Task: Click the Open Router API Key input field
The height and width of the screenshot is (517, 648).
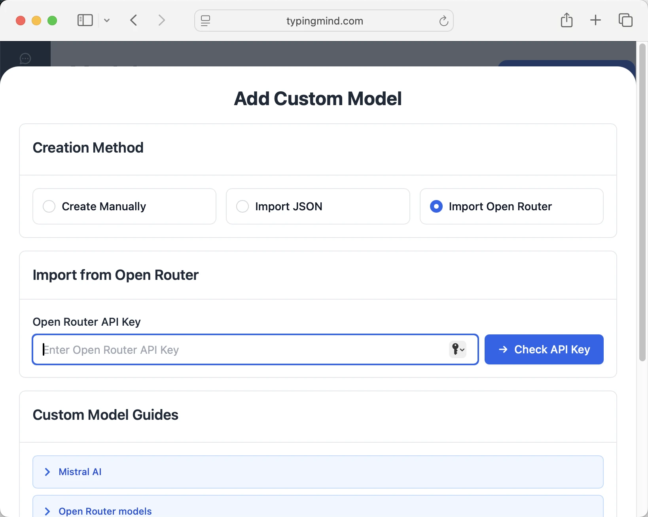Action: 237,349
